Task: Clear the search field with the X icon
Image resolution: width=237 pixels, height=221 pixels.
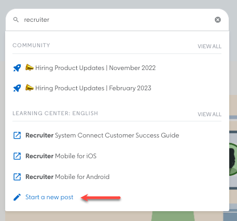Action: pyautogui.click(x=218, y=20)
